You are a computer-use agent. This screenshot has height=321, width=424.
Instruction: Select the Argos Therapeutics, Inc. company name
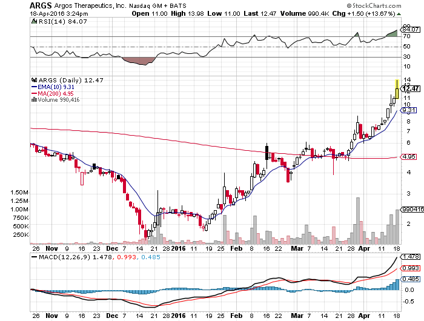pos(90,5)
